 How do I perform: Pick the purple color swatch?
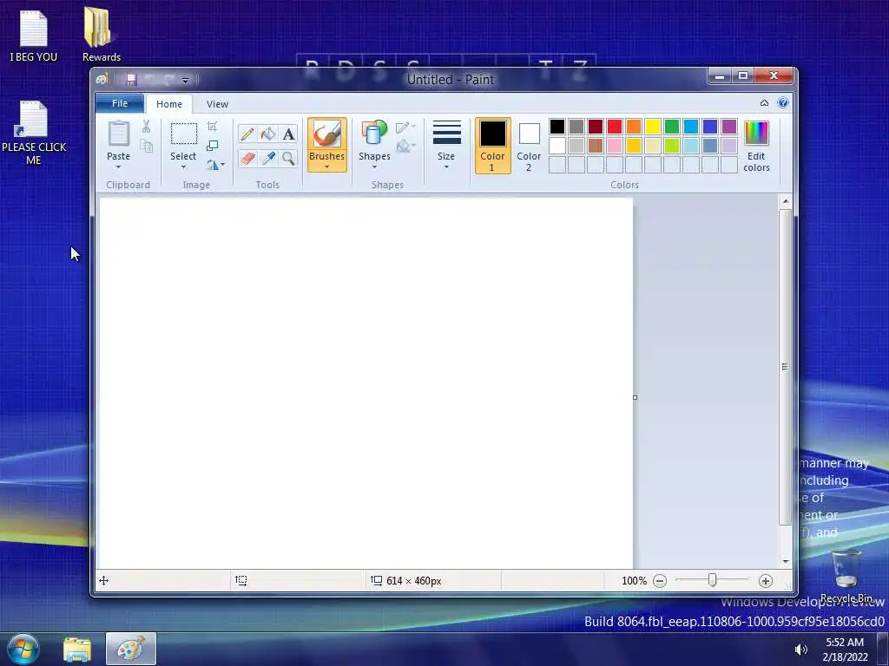[x=729, y=127]
